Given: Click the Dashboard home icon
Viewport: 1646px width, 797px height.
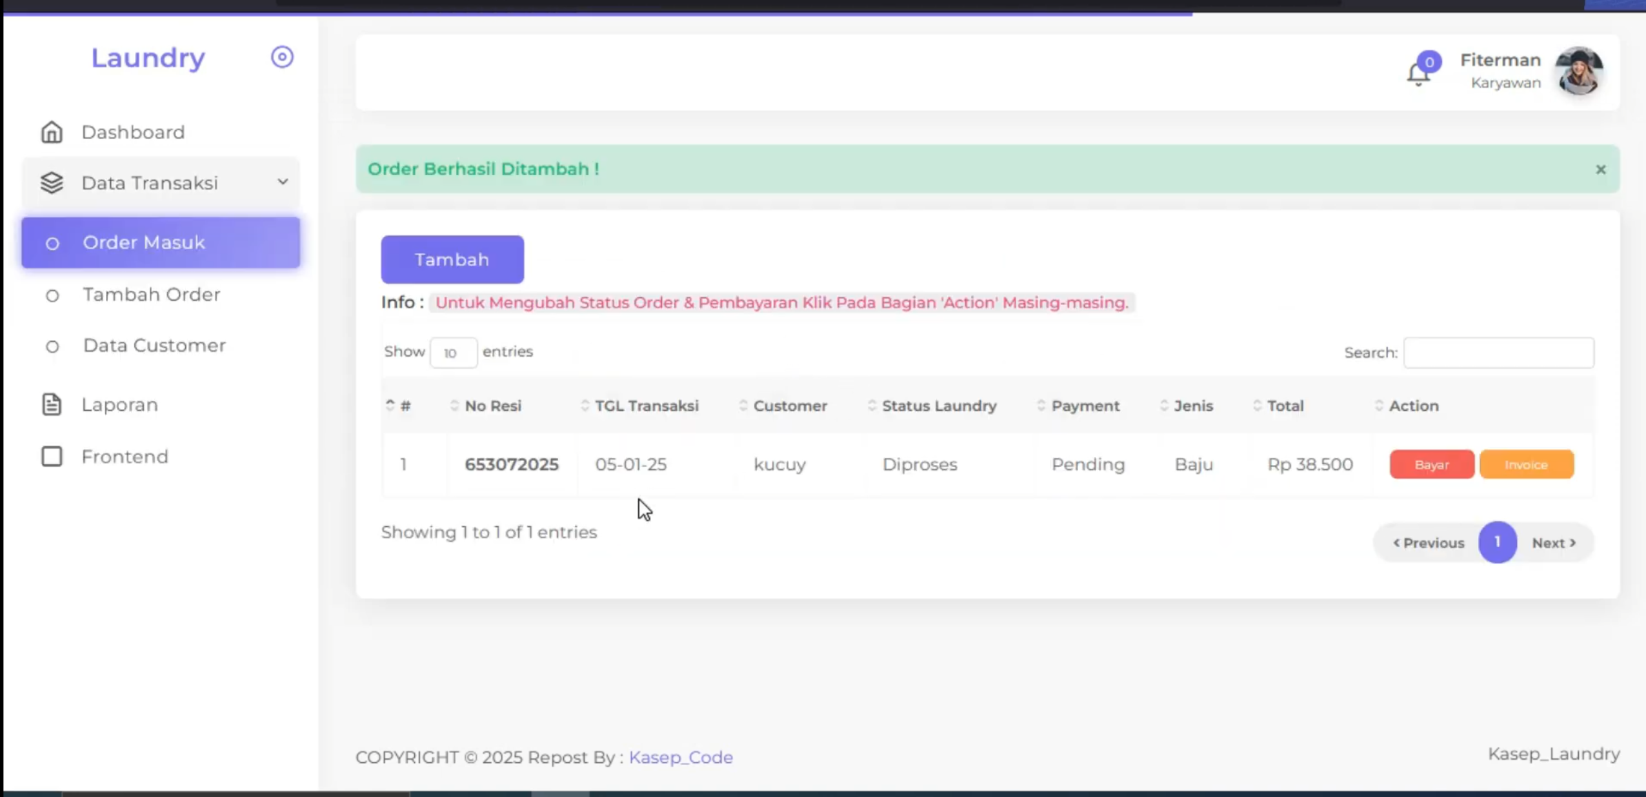Looking at the screenshot, I should tap(52, 132).
